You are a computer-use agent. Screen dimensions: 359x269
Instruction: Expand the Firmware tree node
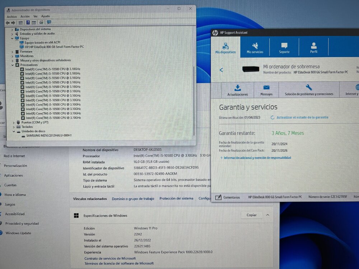click(12, 52)
